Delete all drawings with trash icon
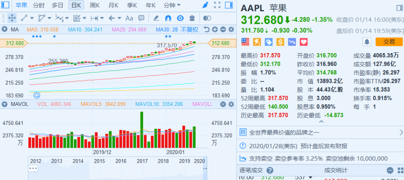This screenshot has height=180, width=404. pyautogui.click(x=192, y=18)
